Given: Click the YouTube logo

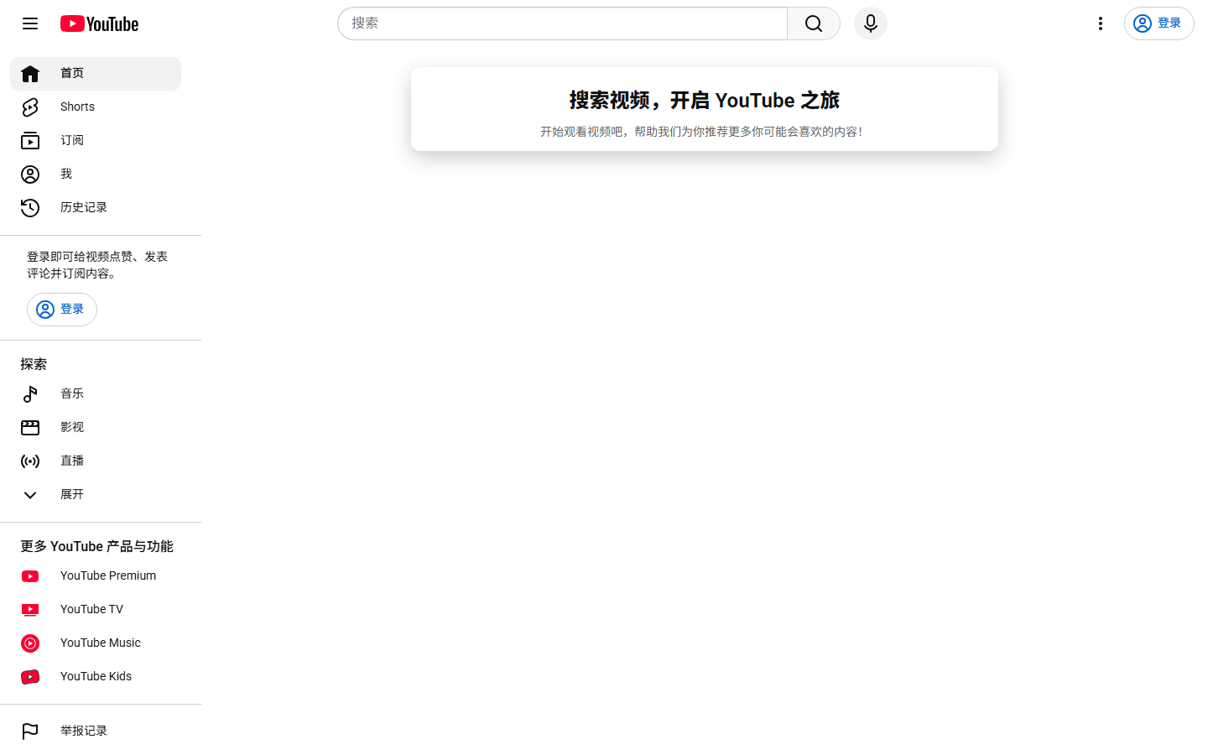Looking at the screenshot, I should [x=99, y=23].
